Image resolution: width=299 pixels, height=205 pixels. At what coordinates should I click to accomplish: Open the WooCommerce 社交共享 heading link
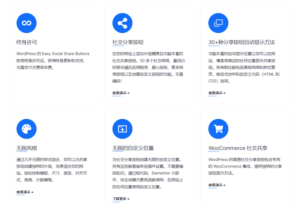[x=238, y=148]
